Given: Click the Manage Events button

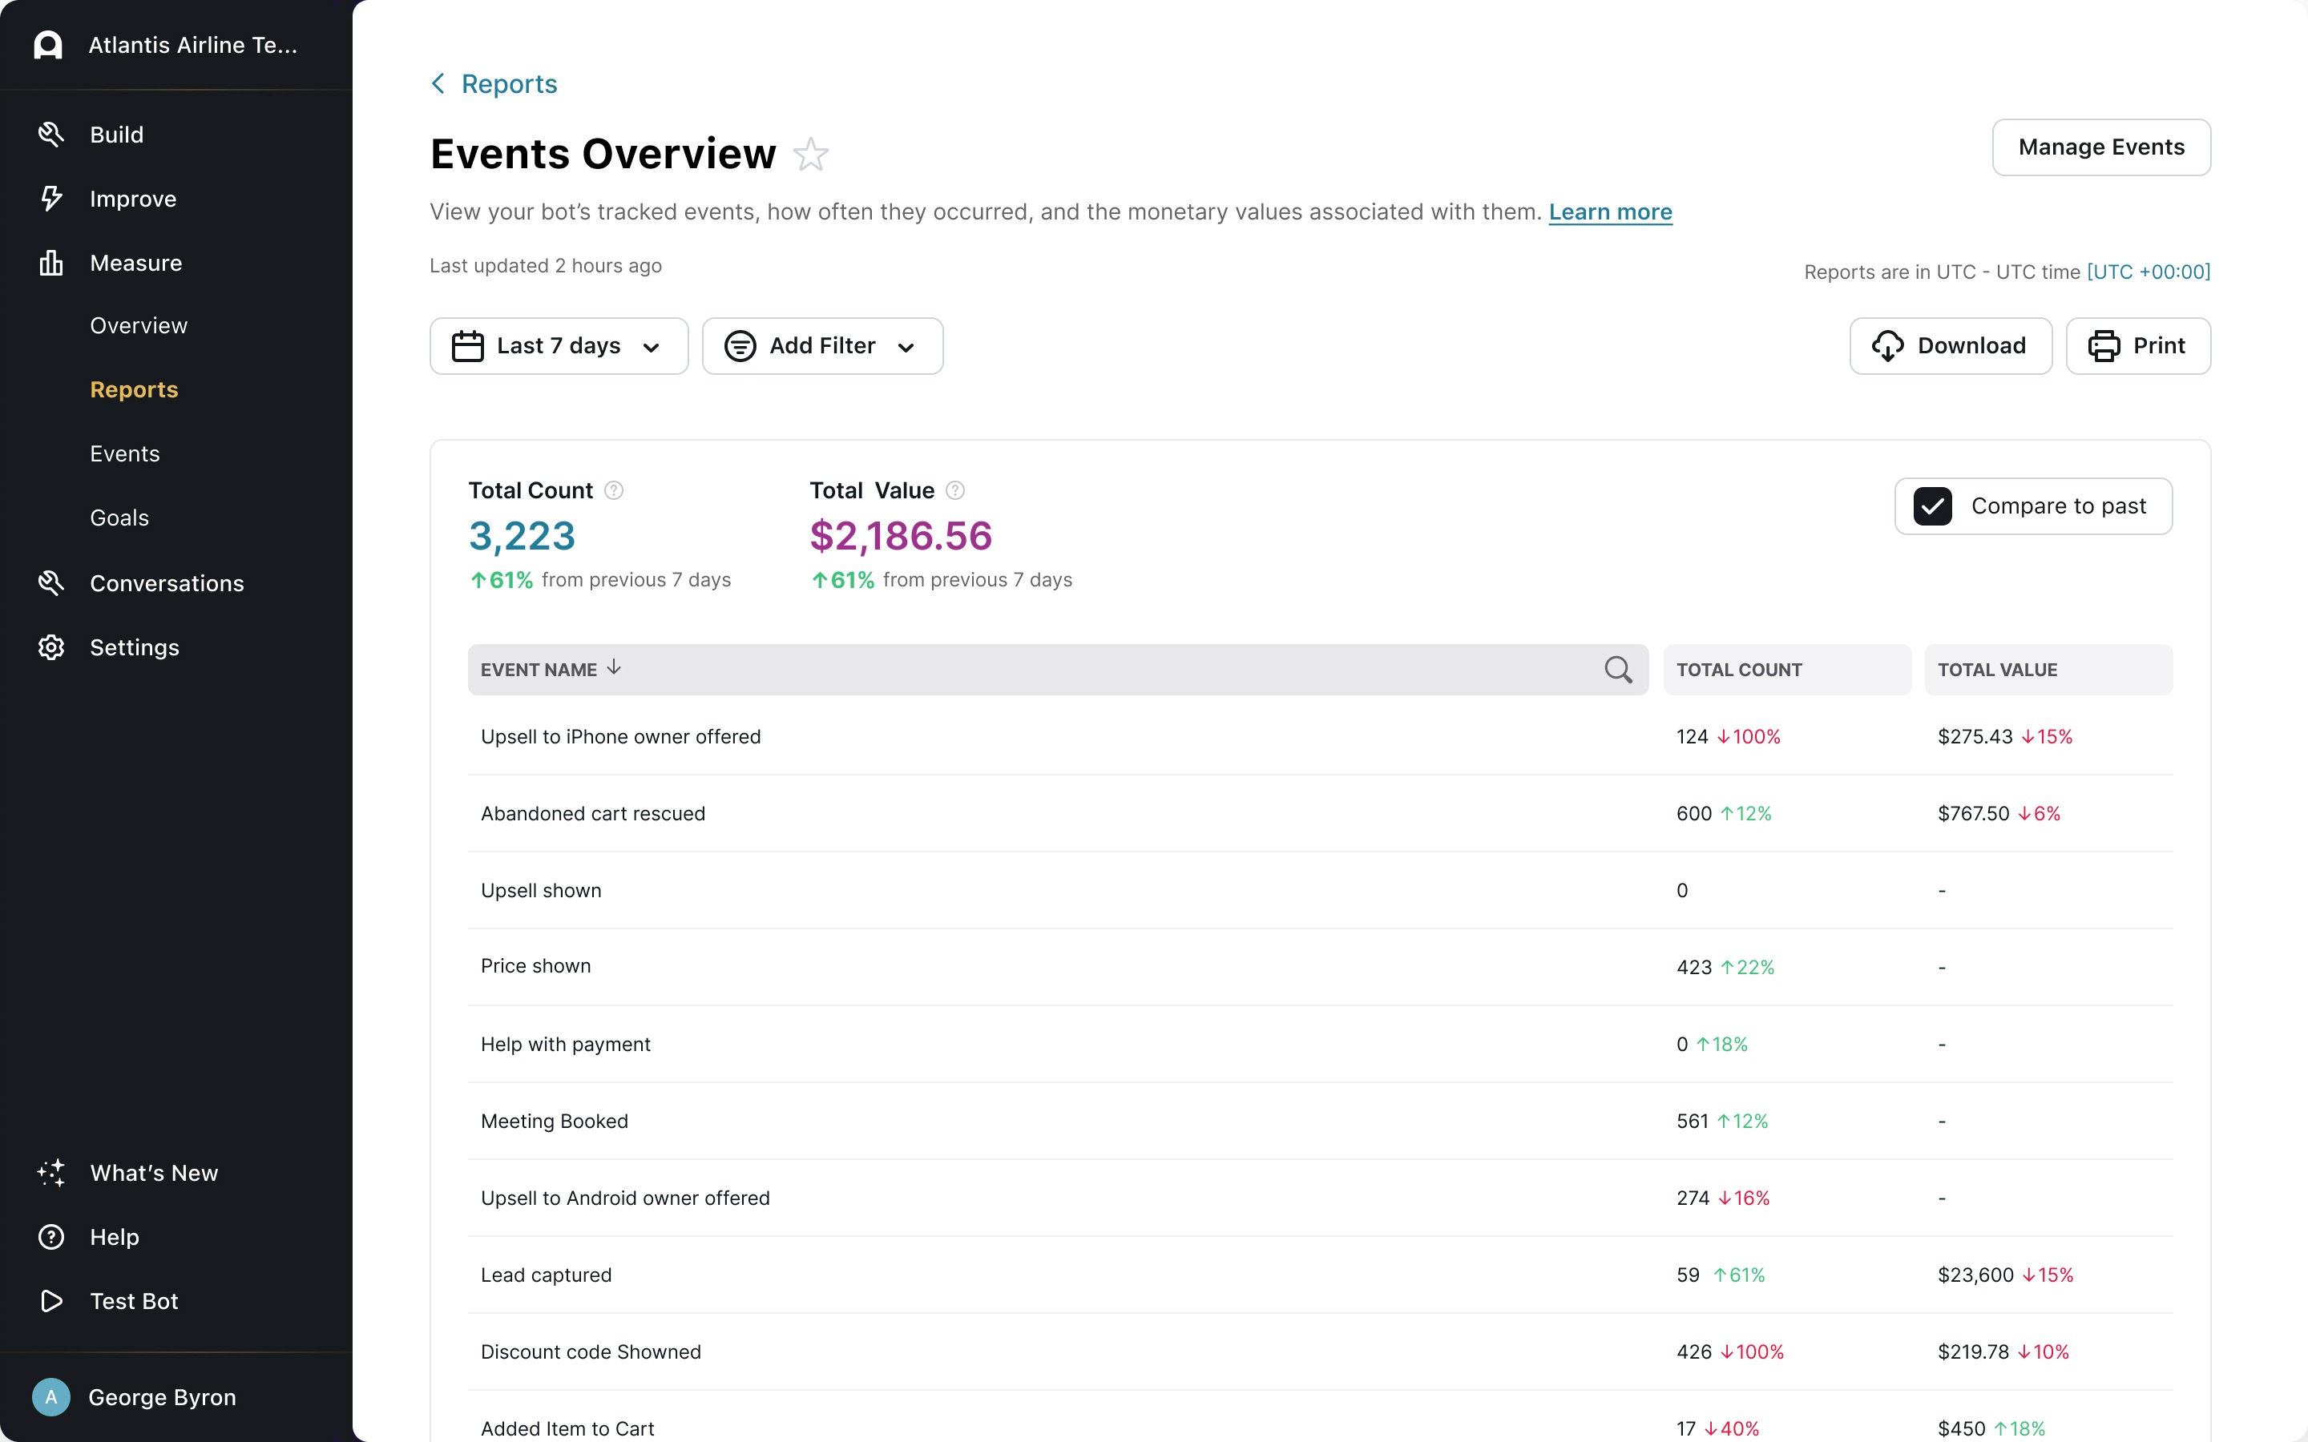Looking at the screenshot, I should click(x=2100, y=147).
